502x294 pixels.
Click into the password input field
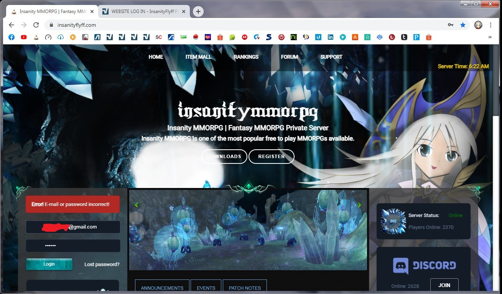pyautogui.click(x=73, y=246)
